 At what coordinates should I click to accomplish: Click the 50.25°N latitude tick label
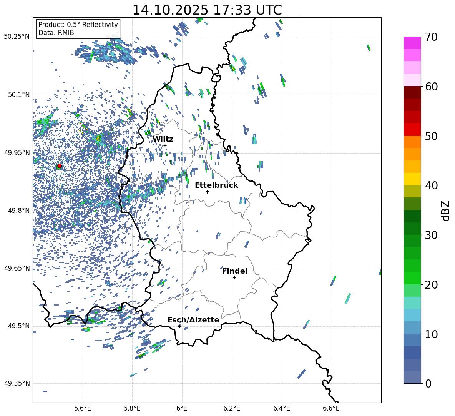pos(17,37)
